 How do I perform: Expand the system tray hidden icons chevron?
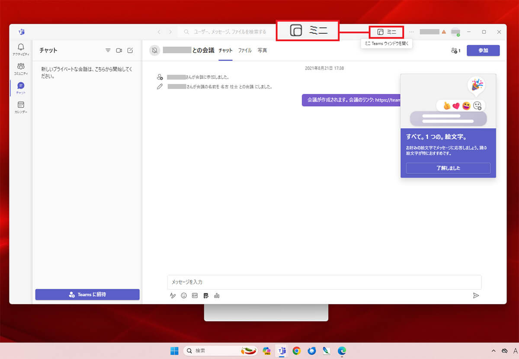click(x=493, y=351)
